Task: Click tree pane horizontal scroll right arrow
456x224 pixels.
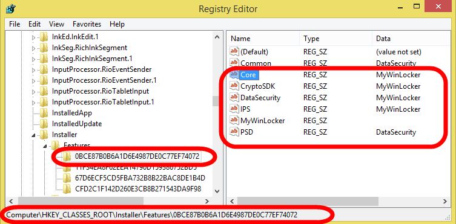Action: click(x=207, y=201)
